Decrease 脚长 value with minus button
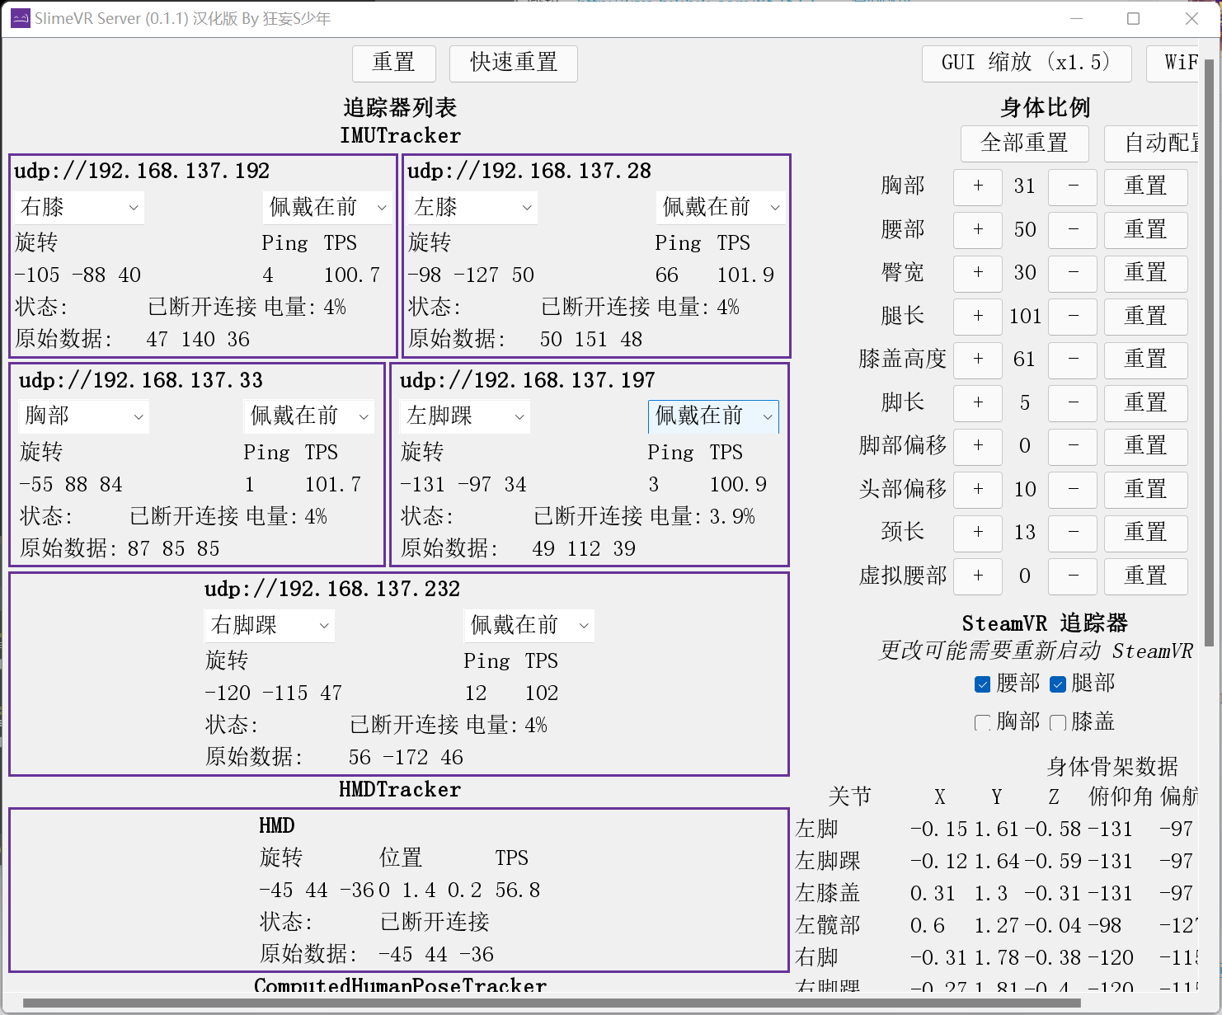The image size is (1222, 1015). point(1073,403)
